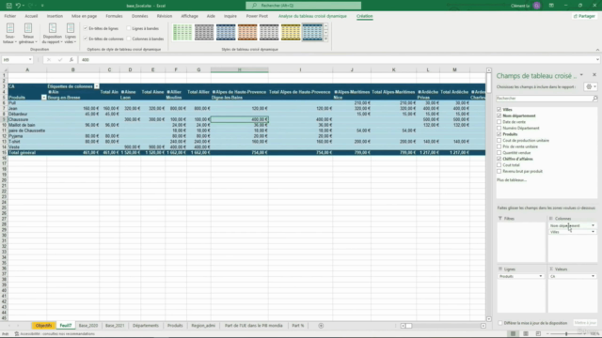The image size is (602, 338).
Task: Toggle En-têtes de colonnes checkbox
Action: tap(86, 38)
